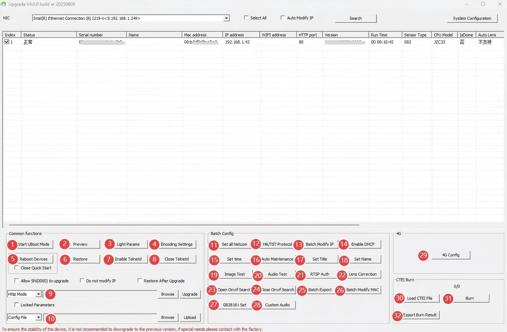Expand the Config File type dropdown
This screenshot has width=507, height=332.
click(x=38, y=317)
